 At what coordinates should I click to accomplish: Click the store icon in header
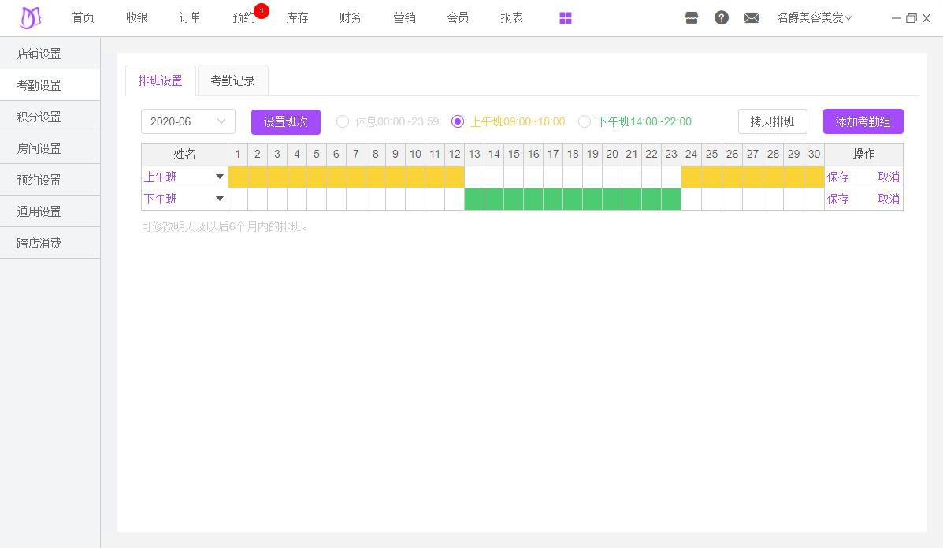692,18
